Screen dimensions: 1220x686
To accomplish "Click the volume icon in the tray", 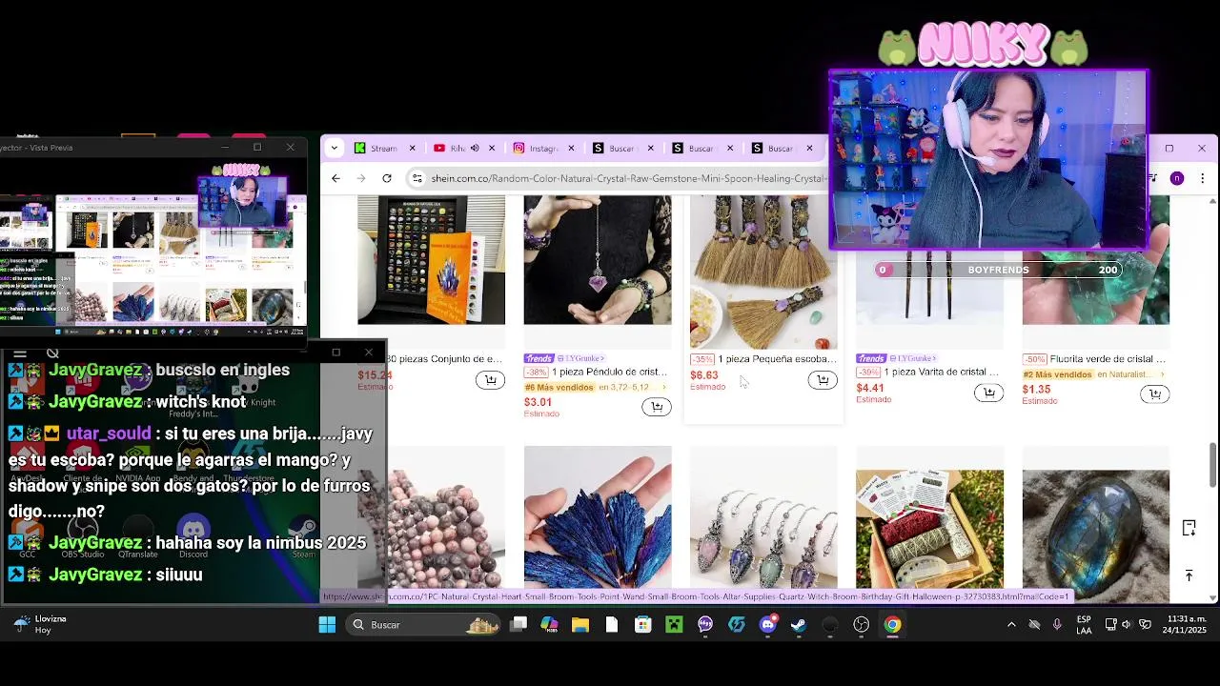I will 1127,625.
